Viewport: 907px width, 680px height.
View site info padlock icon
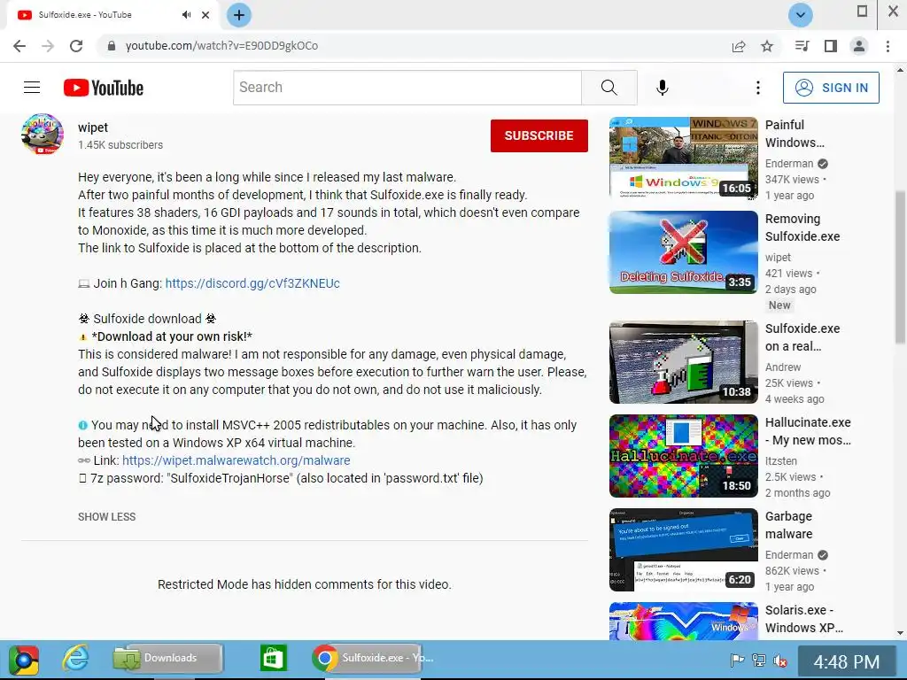coord(111,46)
